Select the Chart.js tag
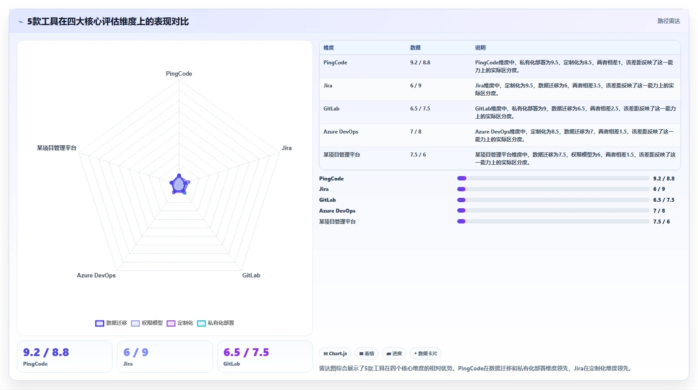The image size is (698, 390). coord(335,353)
